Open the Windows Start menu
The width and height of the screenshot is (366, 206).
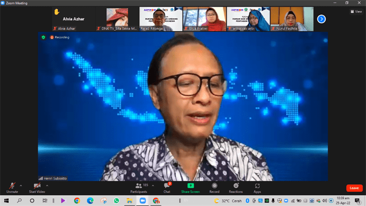tap(6, 201)
